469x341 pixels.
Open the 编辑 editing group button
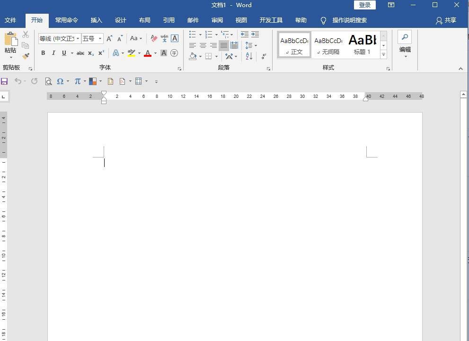405,44
